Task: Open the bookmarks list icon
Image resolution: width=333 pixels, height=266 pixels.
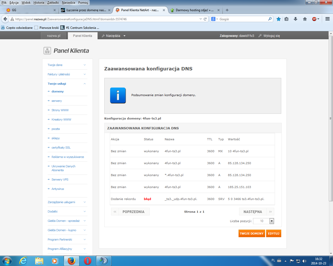Action: (x=286, y=19)
